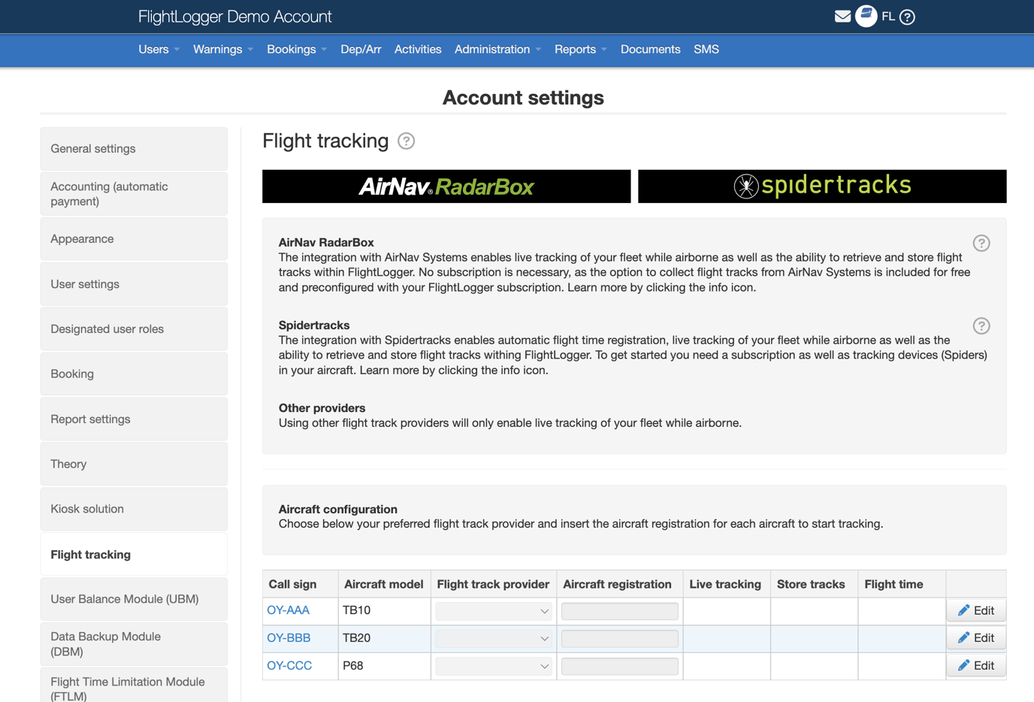Select the Dep/Arr menu item

[x=361, y=50]
